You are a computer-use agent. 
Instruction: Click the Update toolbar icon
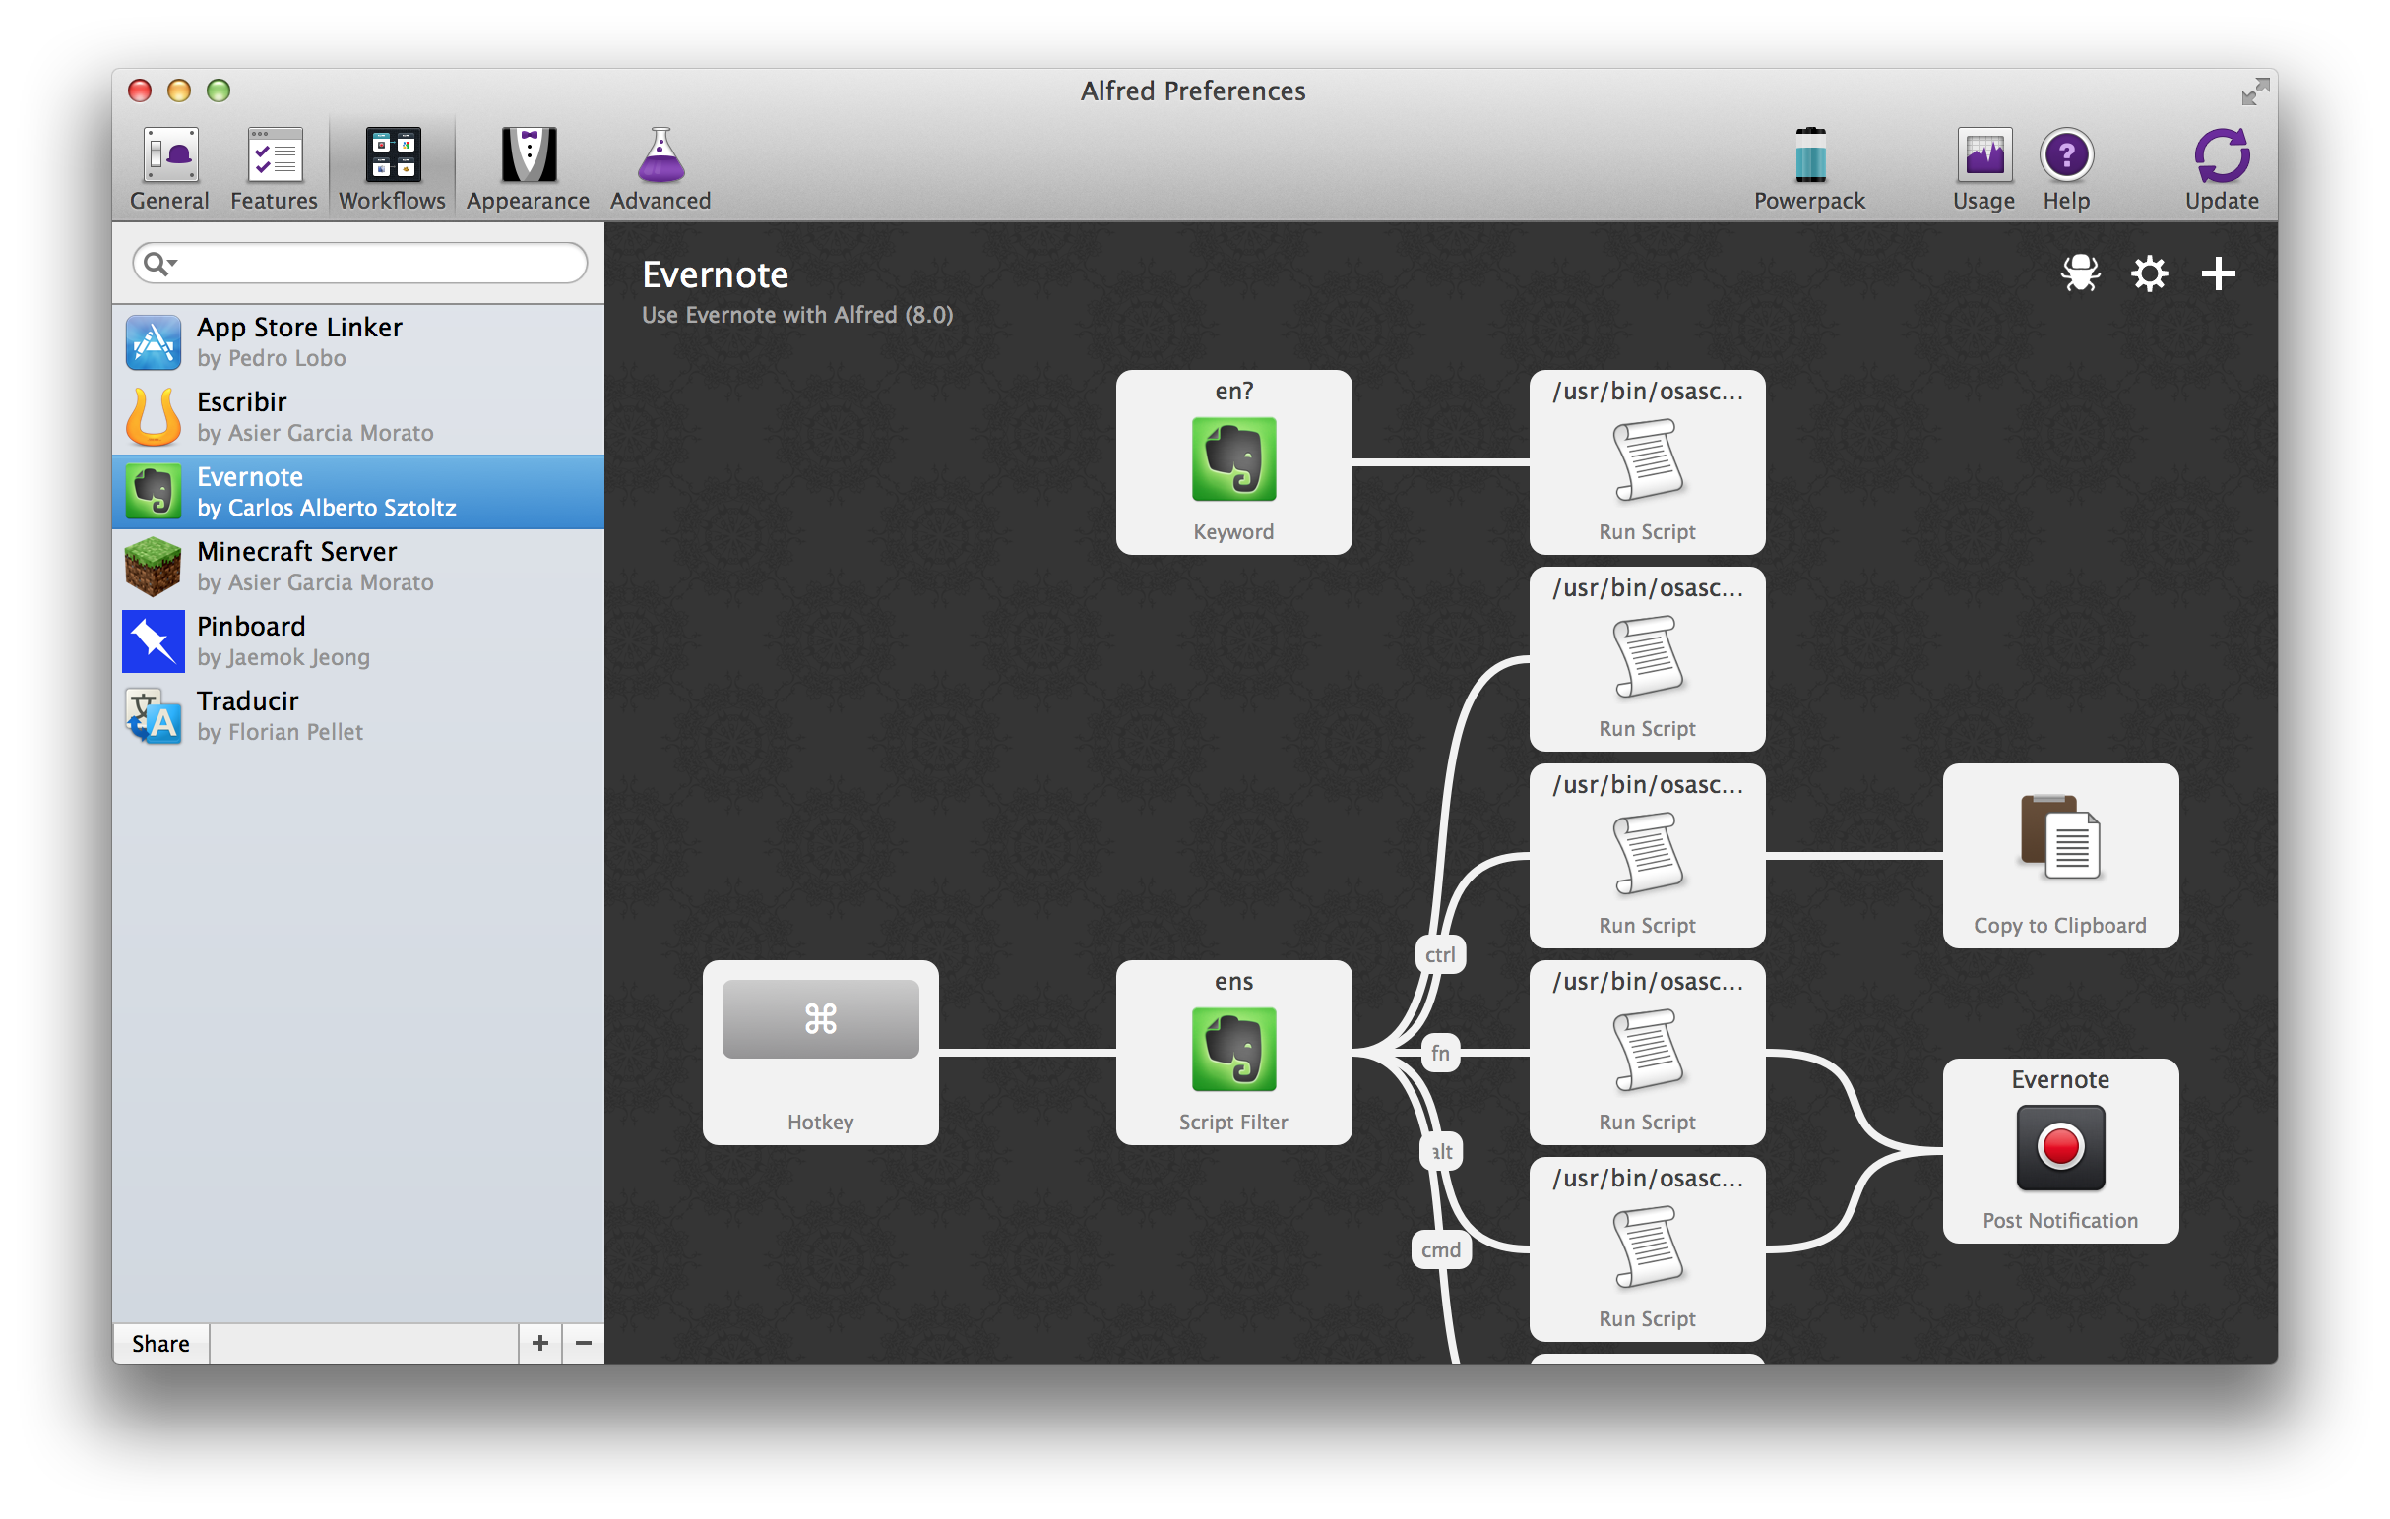tap(2222, 168)
